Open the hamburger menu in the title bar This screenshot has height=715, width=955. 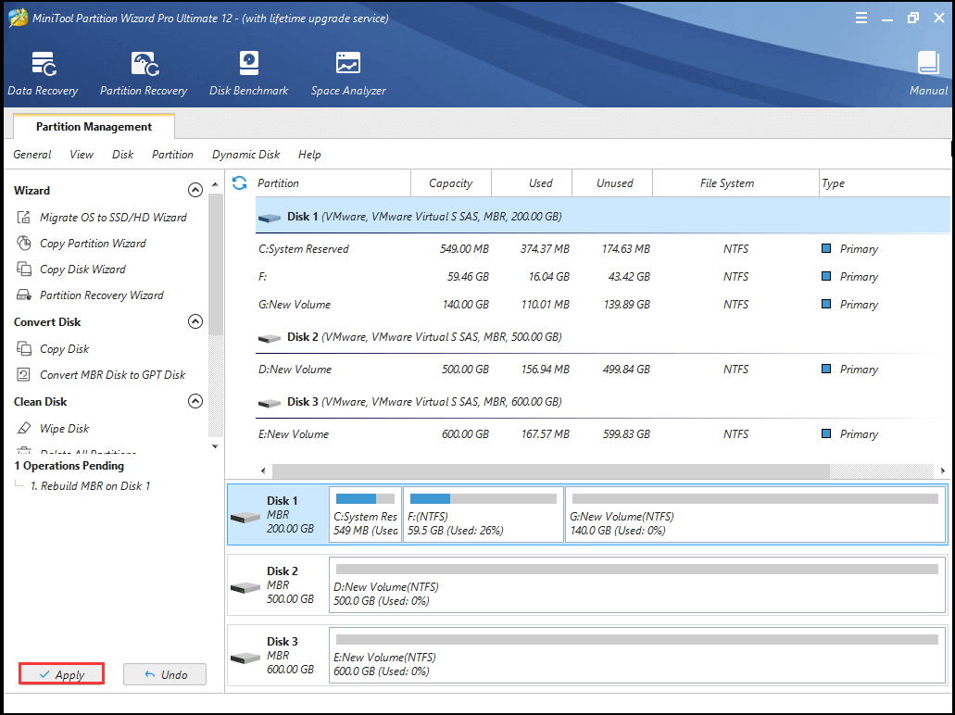pos(861,17)
